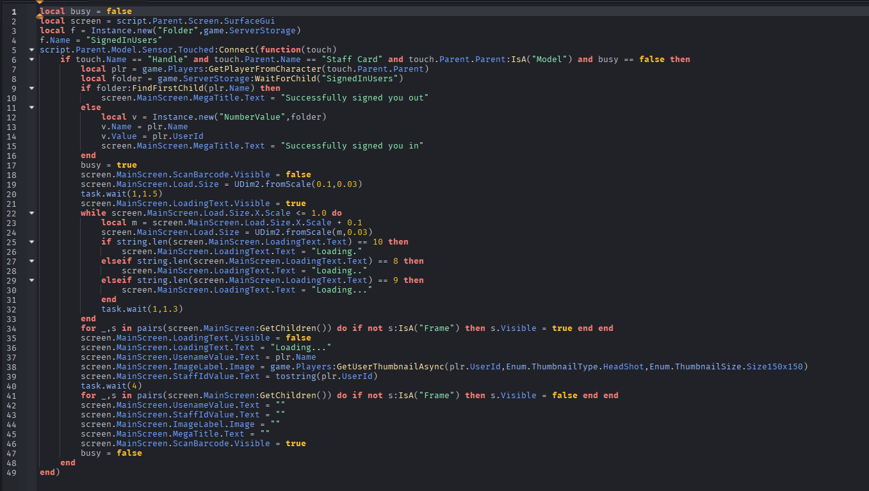Collapse the string.len == 10 if block

[31, 242]
